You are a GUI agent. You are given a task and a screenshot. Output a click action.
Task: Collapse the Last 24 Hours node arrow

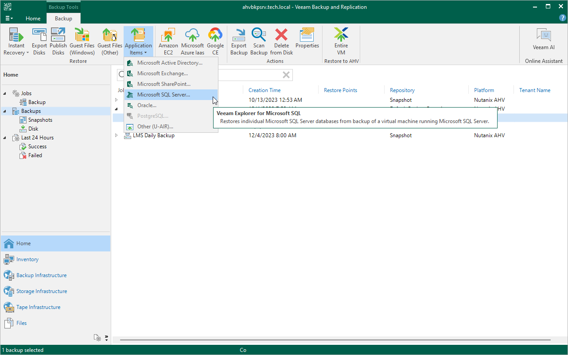5,138
